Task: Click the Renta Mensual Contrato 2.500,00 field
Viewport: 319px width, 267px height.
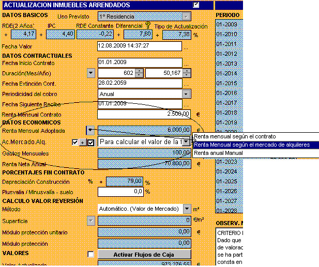Action: [x=144, y=115]
